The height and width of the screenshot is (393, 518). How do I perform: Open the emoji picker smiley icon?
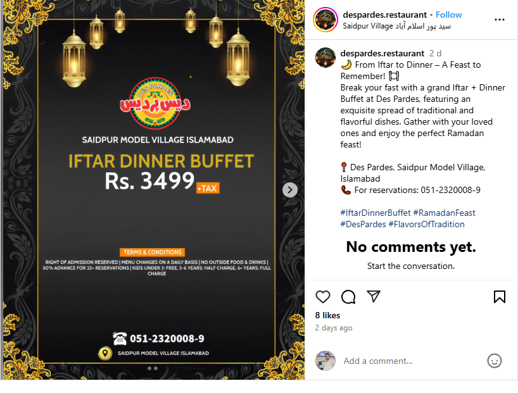494,361
